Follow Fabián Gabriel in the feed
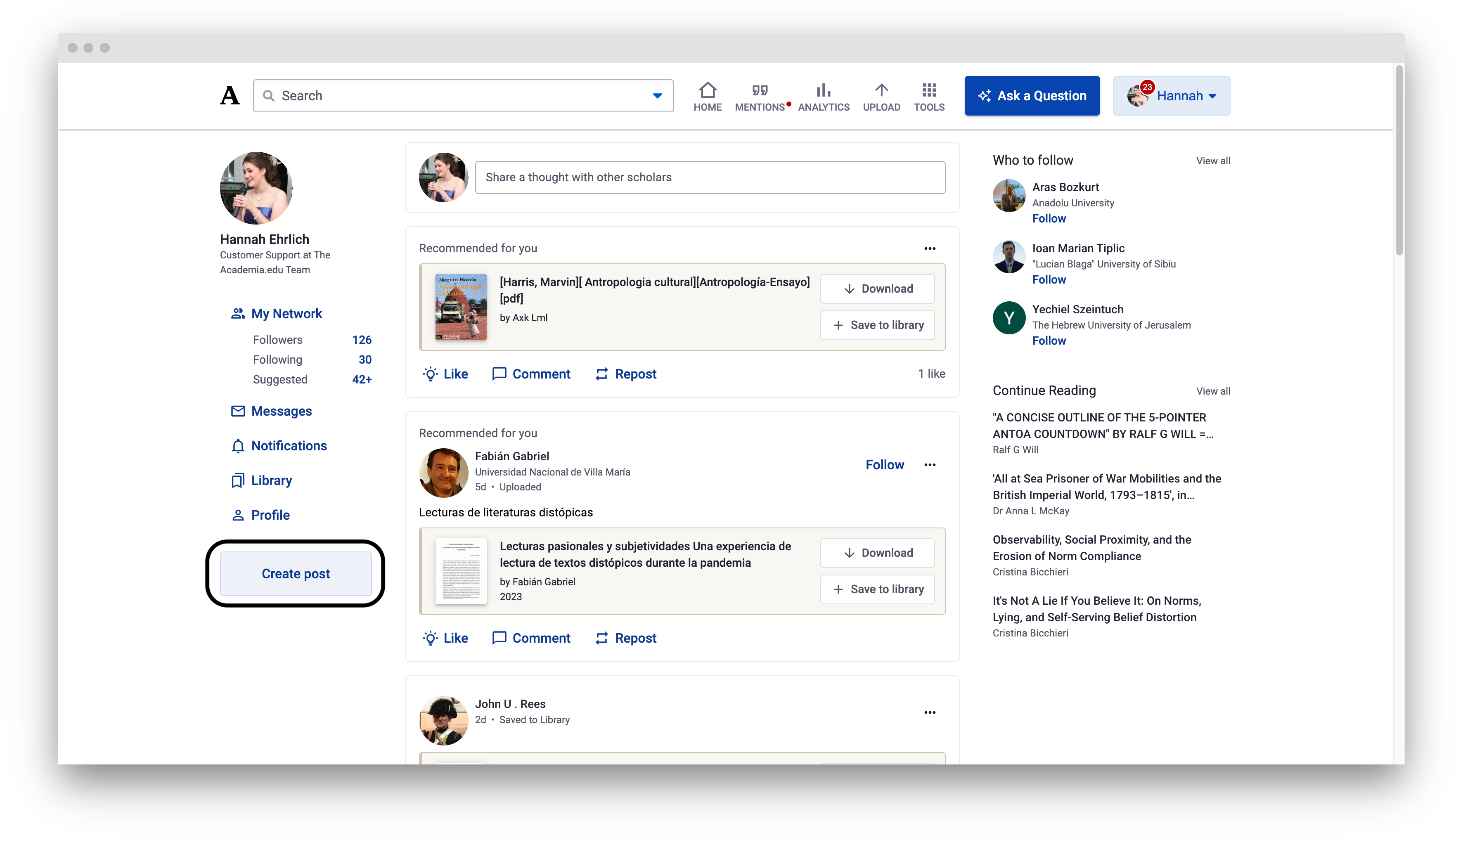Image resolution: width=1463 pixels, height=847 pixels. pyautogui.click(x=884, y=464)
